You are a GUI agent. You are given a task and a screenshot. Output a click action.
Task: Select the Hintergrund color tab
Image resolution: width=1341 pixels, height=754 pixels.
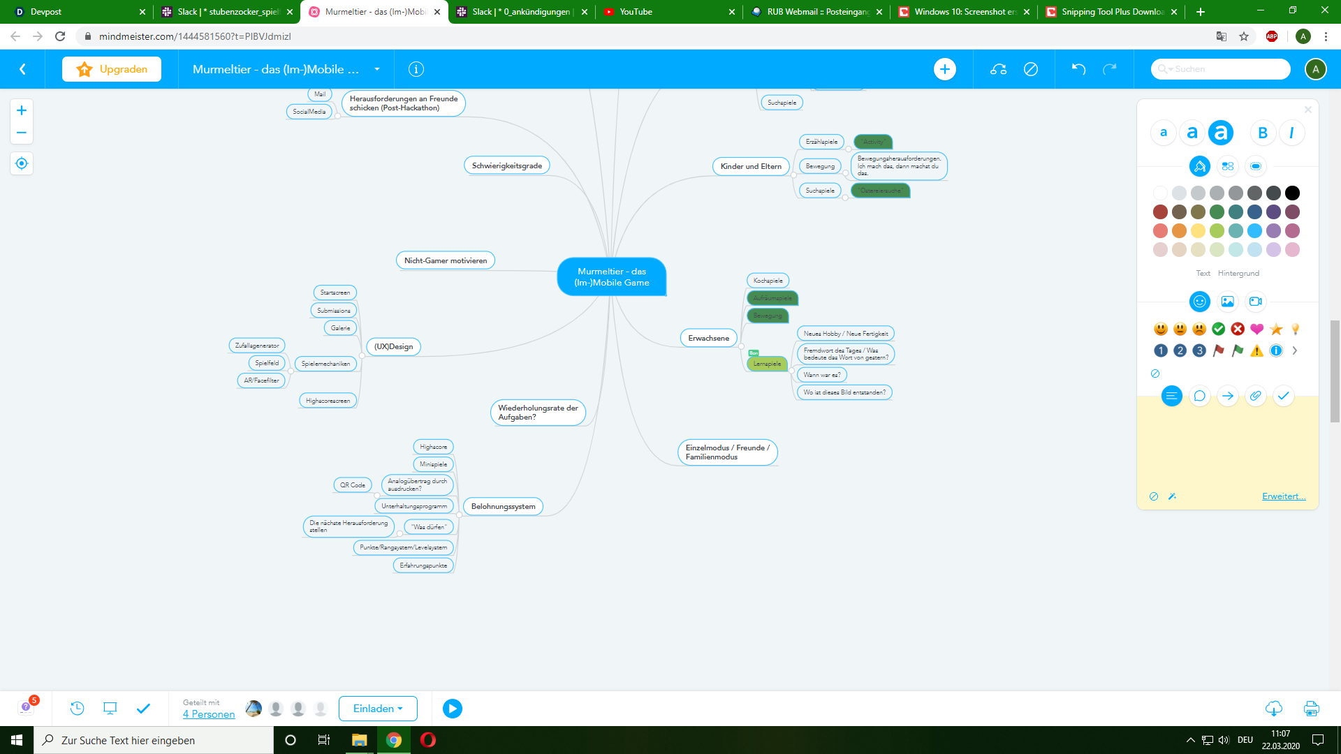point(1238,273)
